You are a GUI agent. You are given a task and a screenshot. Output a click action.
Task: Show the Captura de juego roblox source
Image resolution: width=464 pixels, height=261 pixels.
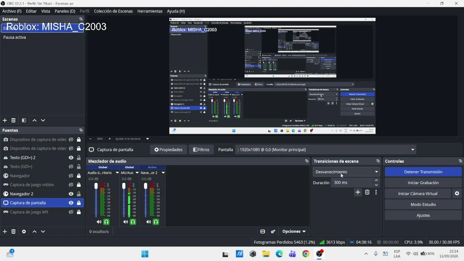[71, 185]
